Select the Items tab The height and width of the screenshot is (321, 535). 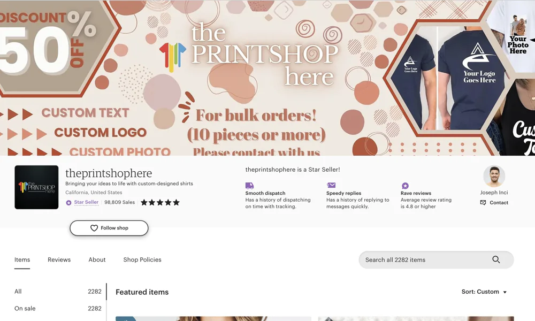click(22, 259)
